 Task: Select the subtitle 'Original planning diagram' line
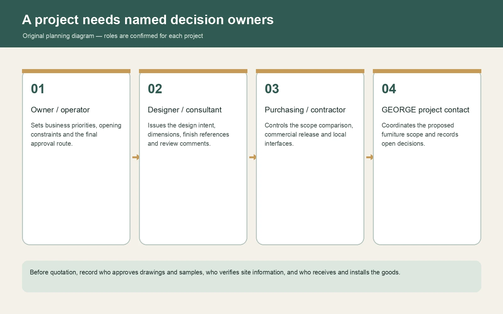click(113, 36)
